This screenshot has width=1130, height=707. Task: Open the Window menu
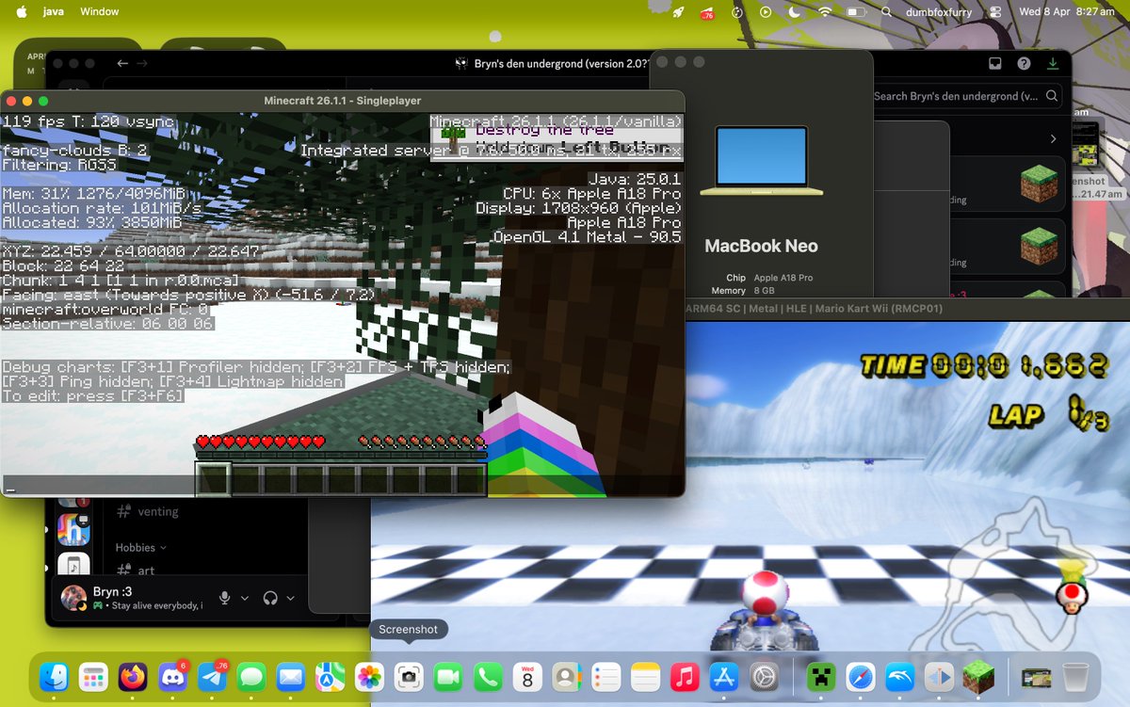[100, 12]
